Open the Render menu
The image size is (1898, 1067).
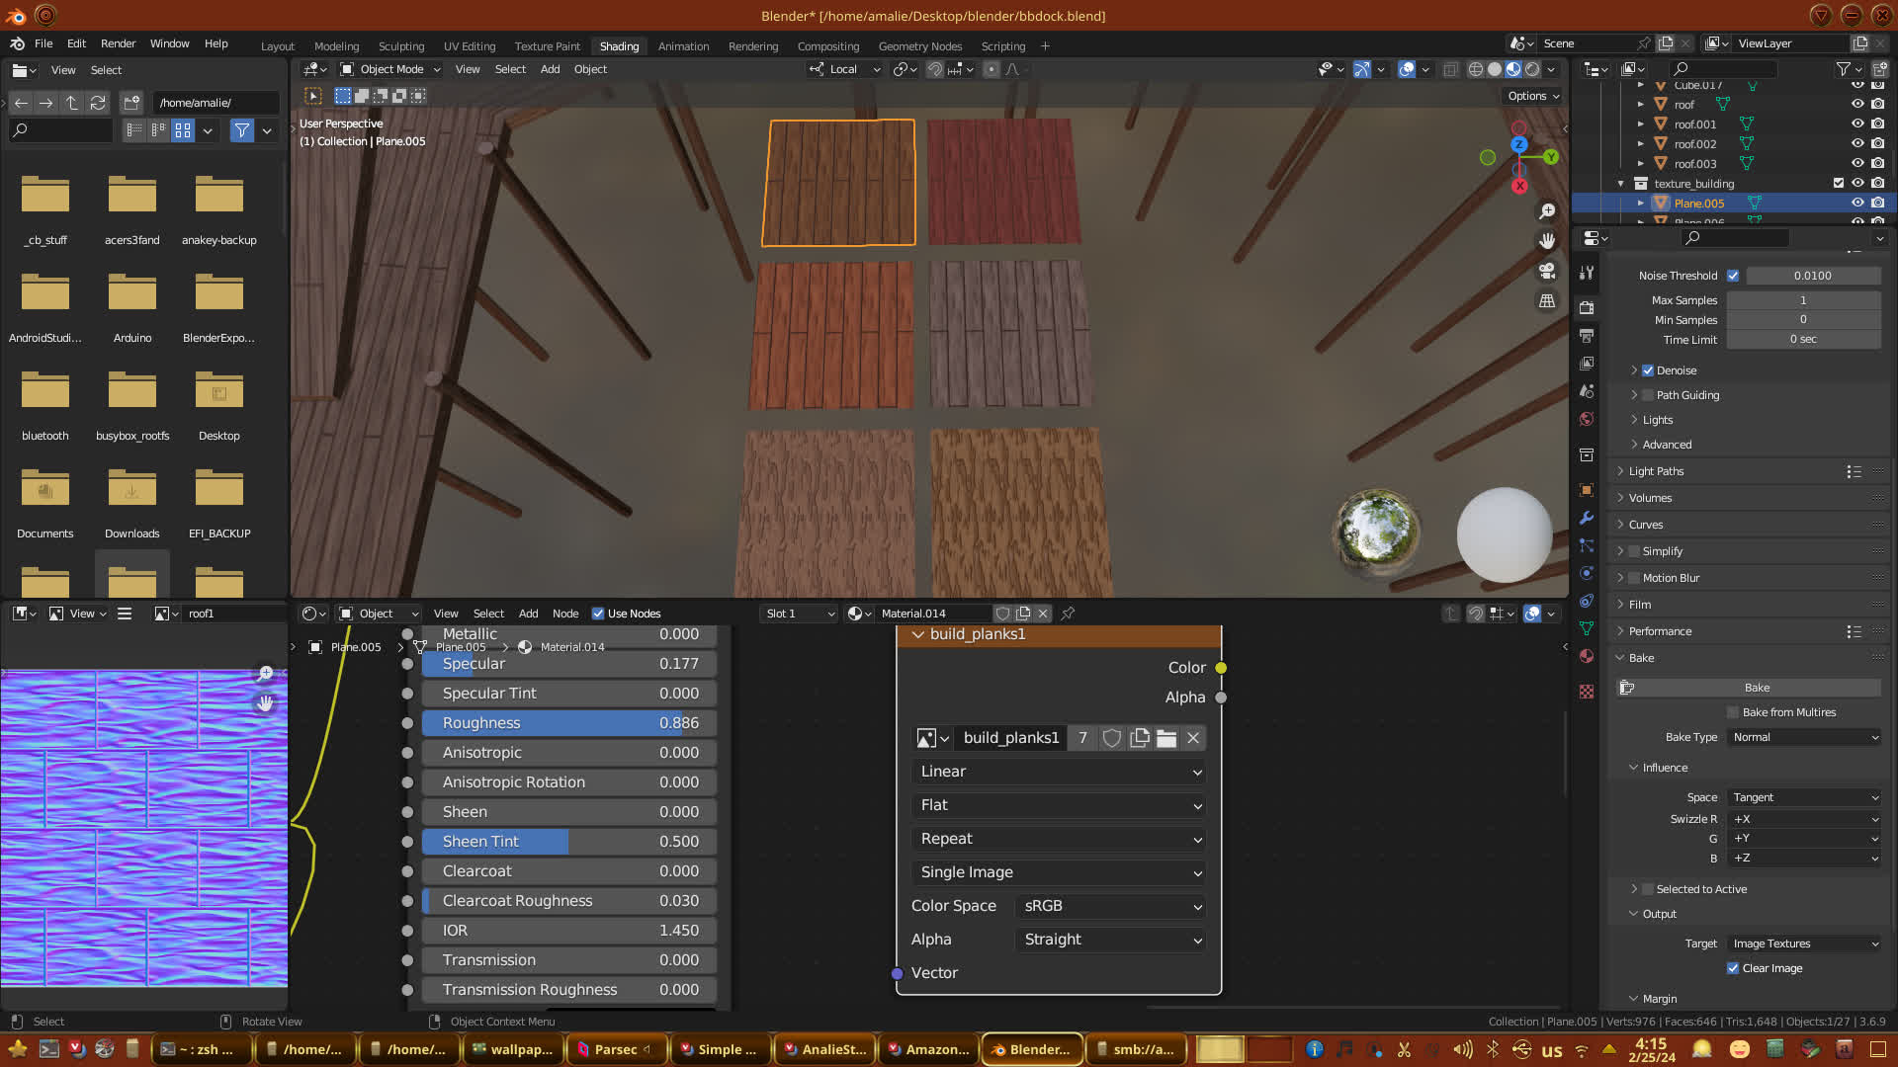pos(118,43)
